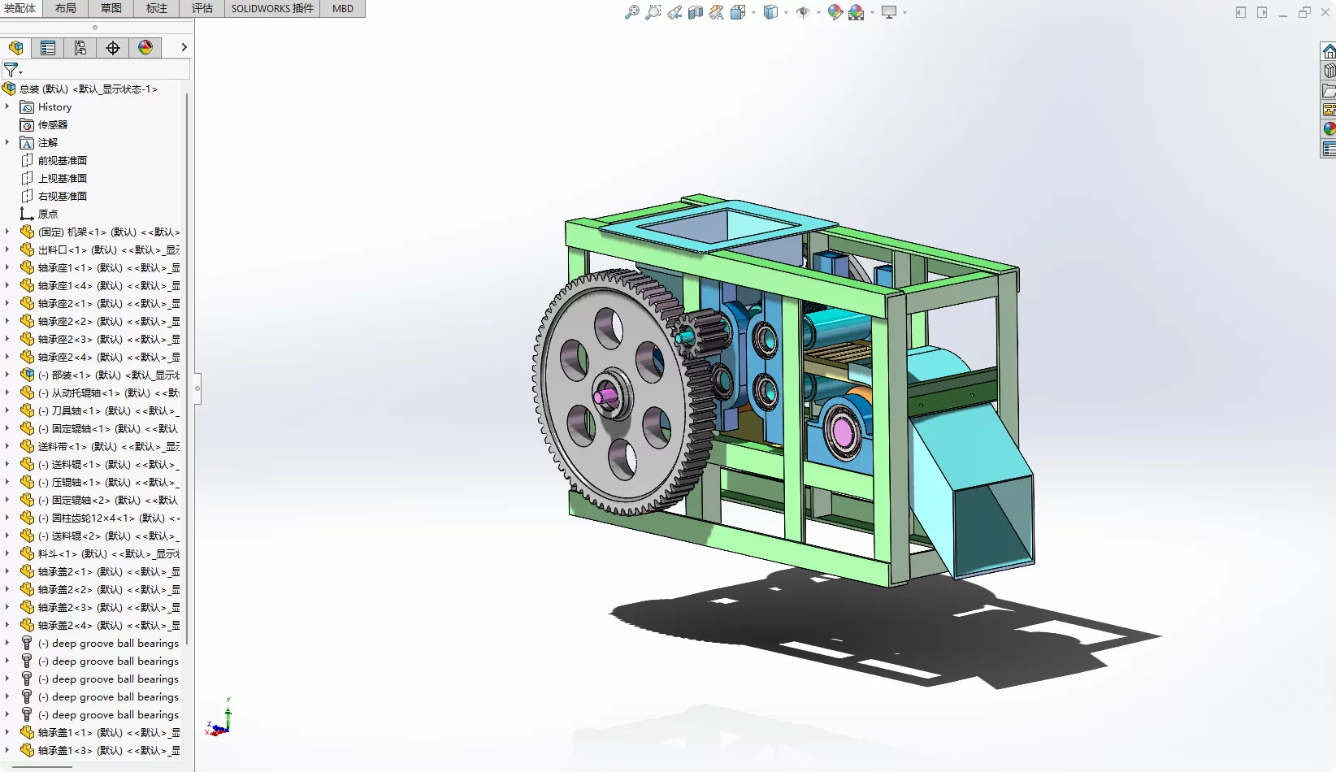Click the Display Style cube icon
This screenshot has height=772, width=1336.
[770, 12]
